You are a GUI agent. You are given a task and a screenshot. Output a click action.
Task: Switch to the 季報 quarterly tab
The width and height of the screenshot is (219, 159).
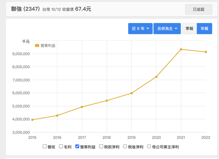click(189, 28)
